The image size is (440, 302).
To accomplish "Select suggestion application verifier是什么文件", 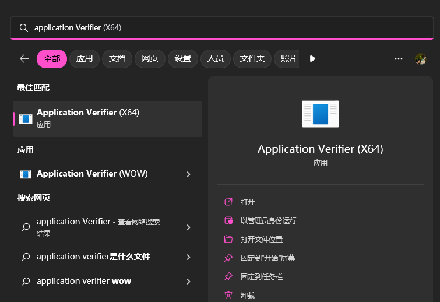I will (x=107, y=257).
